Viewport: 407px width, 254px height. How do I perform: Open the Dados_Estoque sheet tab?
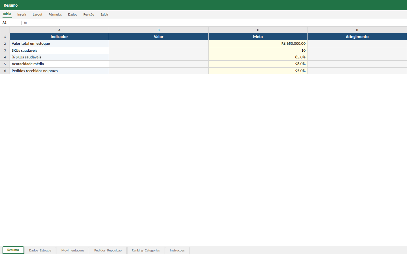[x=40, y=250]
